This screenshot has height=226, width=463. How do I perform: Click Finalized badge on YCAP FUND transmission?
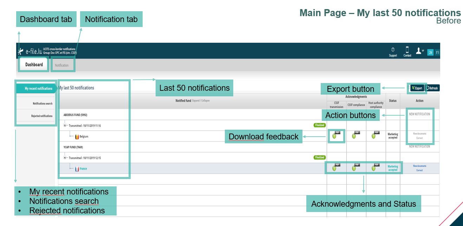point(319,157)
